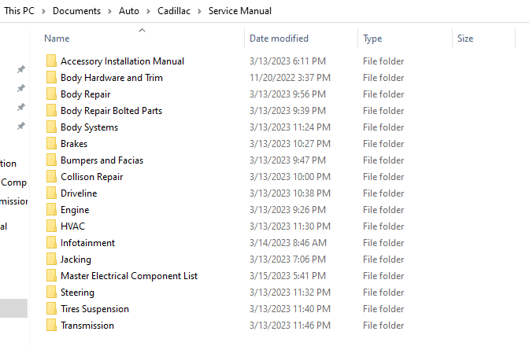Expand breadcrumb chevron after Cadillac
Screen dimensions: 529x346
tap(199, 11)
